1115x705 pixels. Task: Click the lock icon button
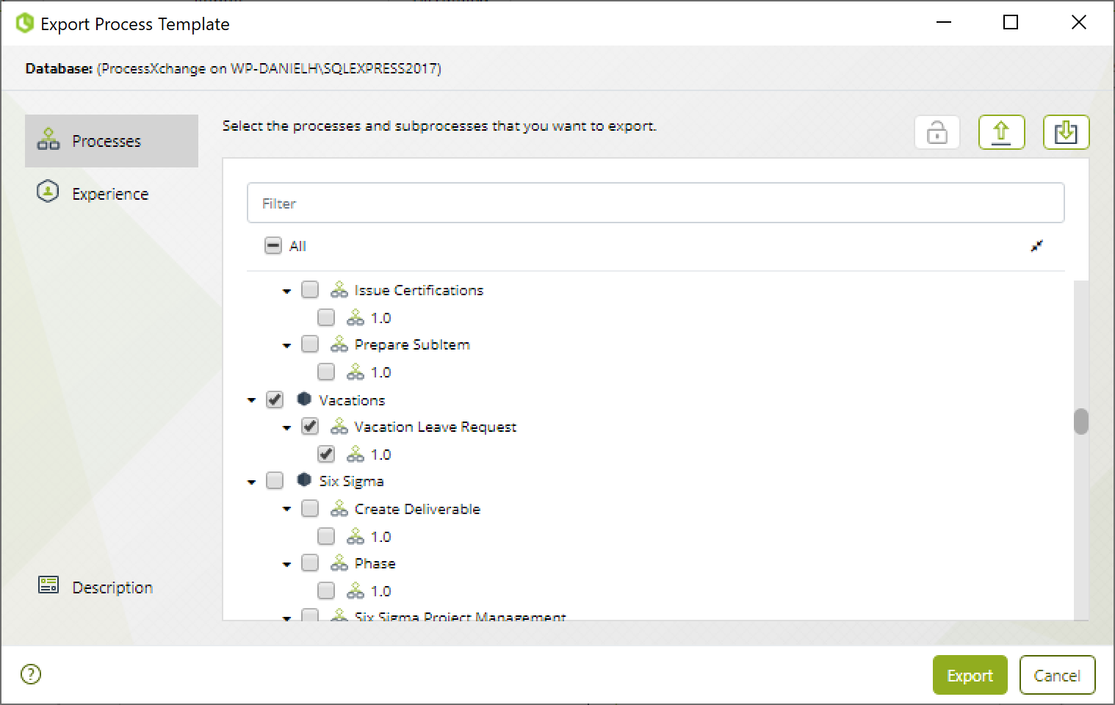click(x=937, y=133)
